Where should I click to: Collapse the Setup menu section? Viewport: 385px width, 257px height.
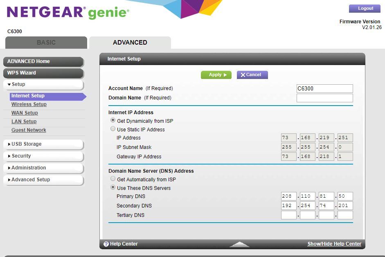pos(43,84)
